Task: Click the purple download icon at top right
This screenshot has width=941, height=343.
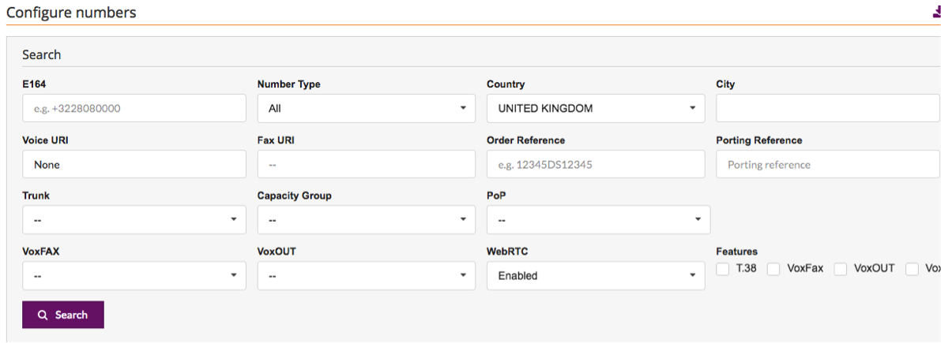Action: 937,12
